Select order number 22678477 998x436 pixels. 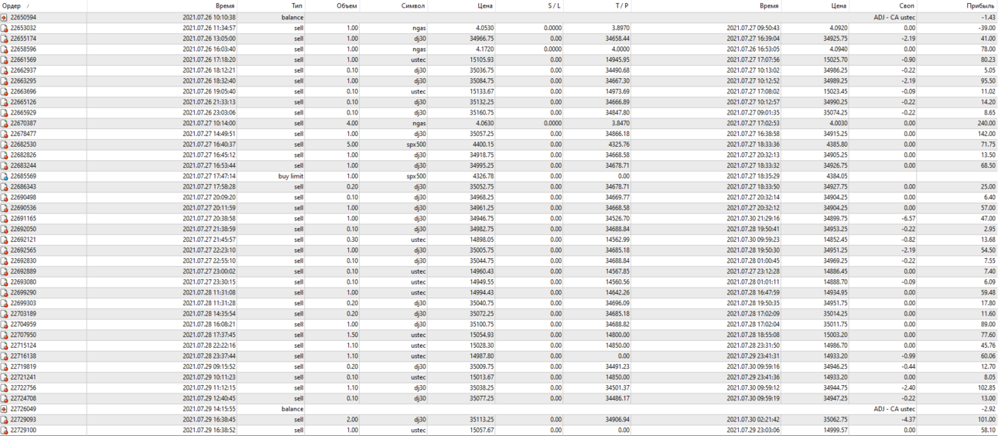pyautogui.click(x=23, y=134)
